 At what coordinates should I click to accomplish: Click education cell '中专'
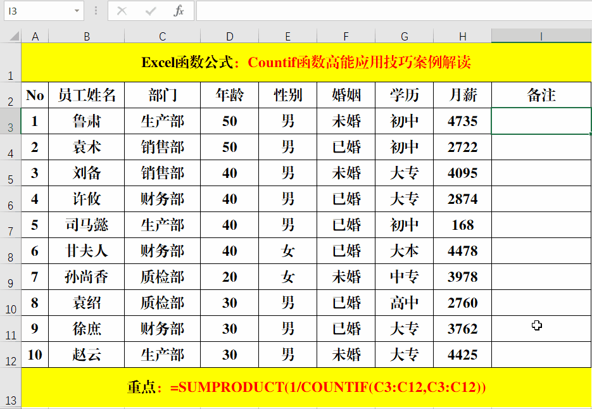405,277
